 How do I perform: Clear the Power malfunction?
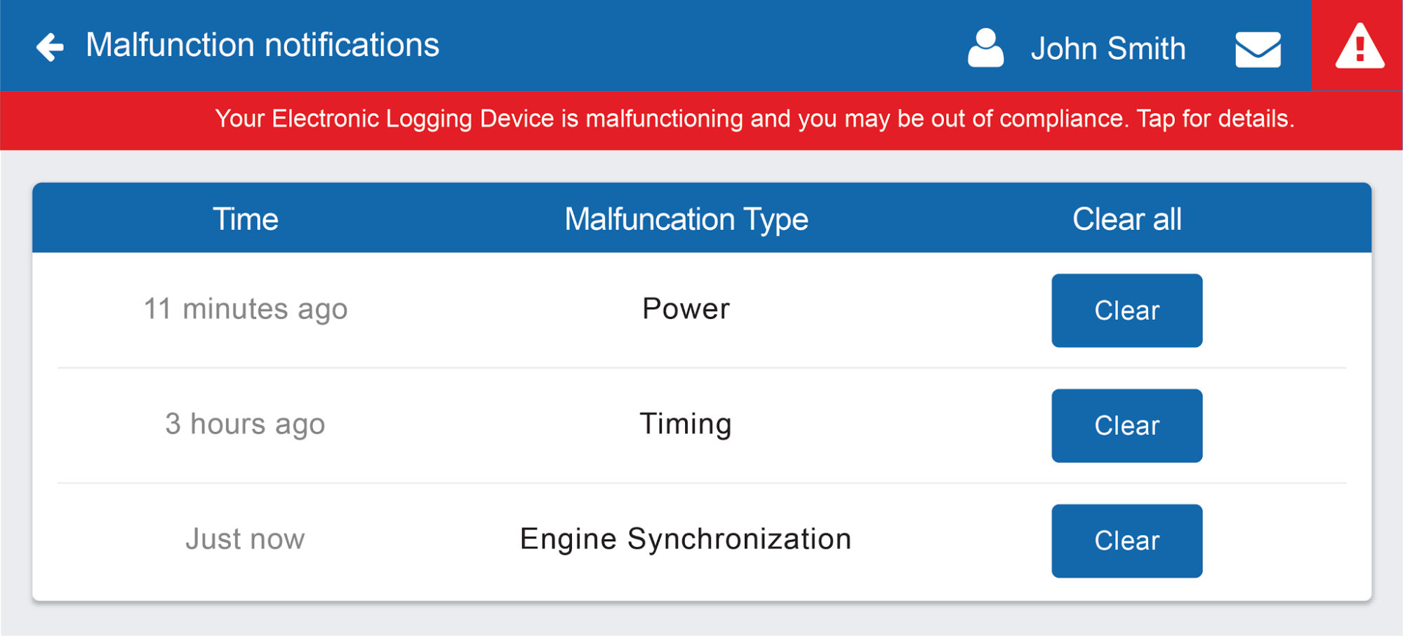coord(1126,311)
